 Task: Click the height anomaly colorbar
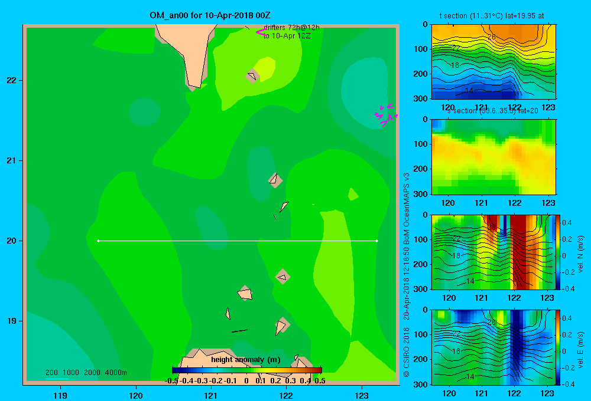[247, 370]
